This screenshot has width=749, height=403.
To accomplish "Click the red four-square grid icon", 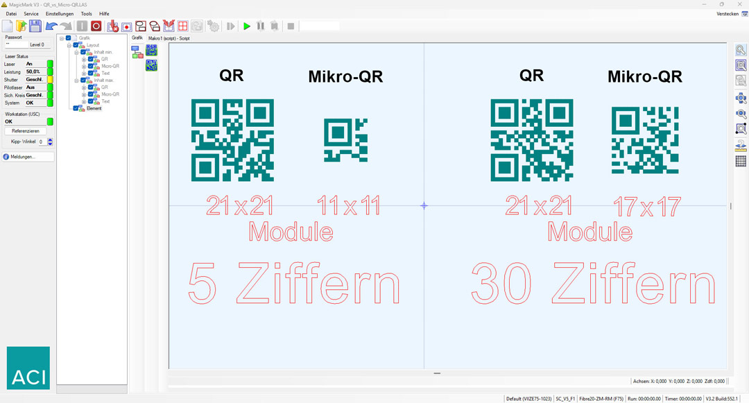I will [x=182, y=26].
